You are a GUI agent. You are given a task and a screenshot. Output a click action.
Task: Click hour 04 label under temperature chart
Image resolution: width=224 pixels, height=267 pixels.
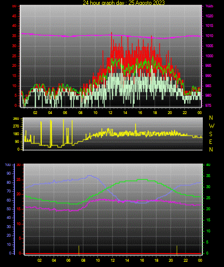(x=54, y=260)
